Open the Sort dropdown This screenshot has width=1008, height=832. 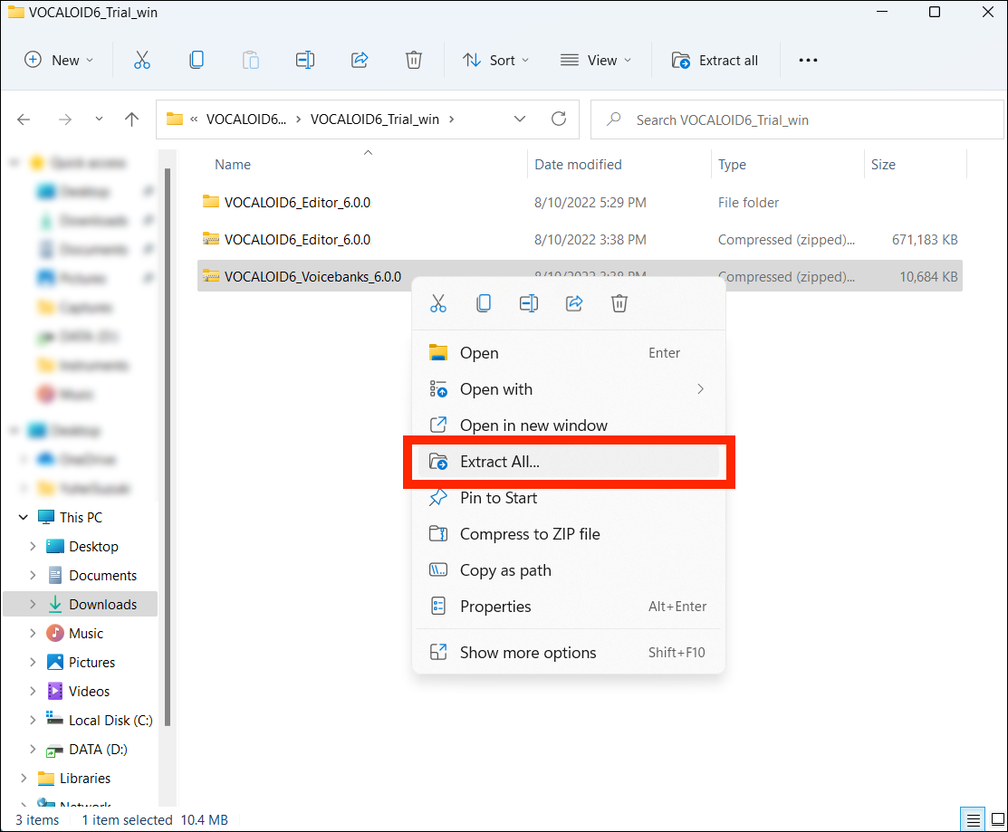tap(495, 60)
